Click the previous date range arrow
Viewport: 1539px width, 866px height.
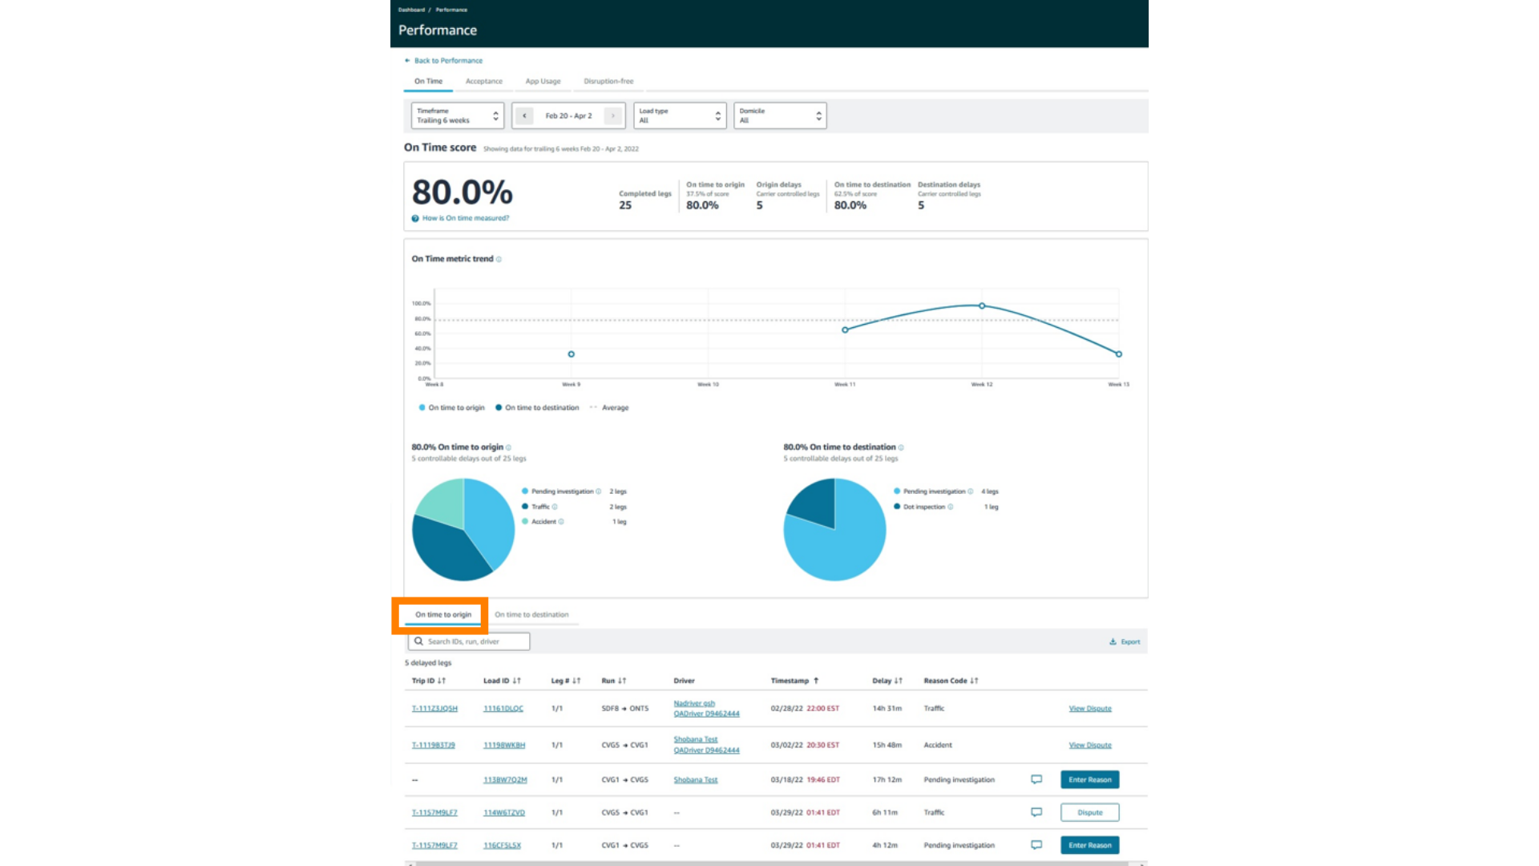coord(524,115)
